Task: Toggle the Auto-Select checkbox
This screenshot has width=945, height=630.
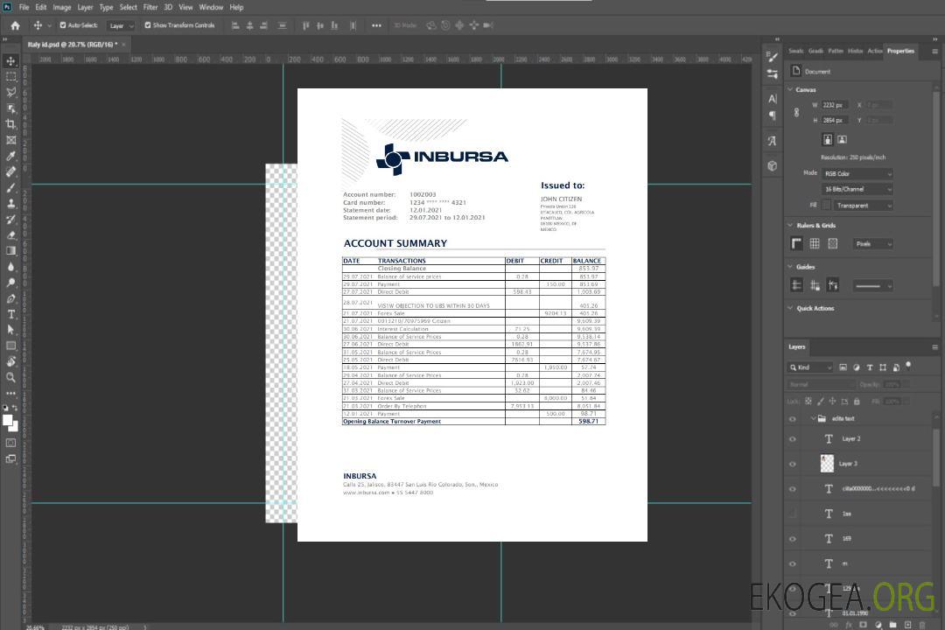Action: point(63,25)
